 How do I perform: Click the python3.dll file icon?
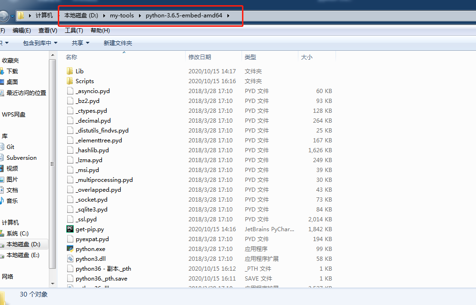click(x=70, y=259)
